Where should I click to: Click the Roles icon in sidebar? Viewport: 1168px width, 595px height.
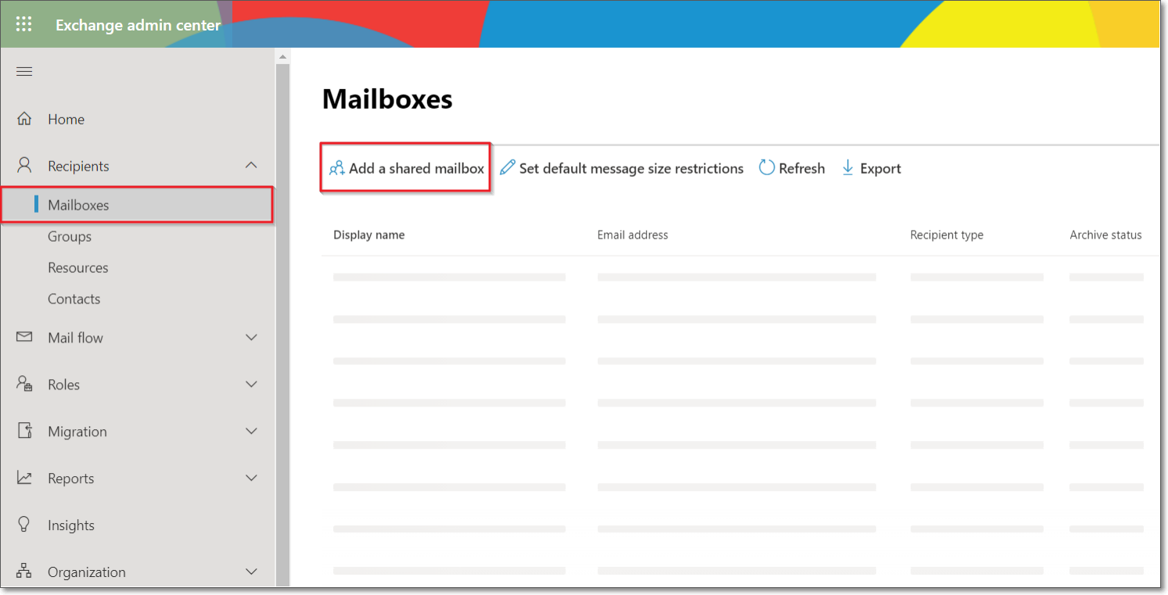pos(23,384)
